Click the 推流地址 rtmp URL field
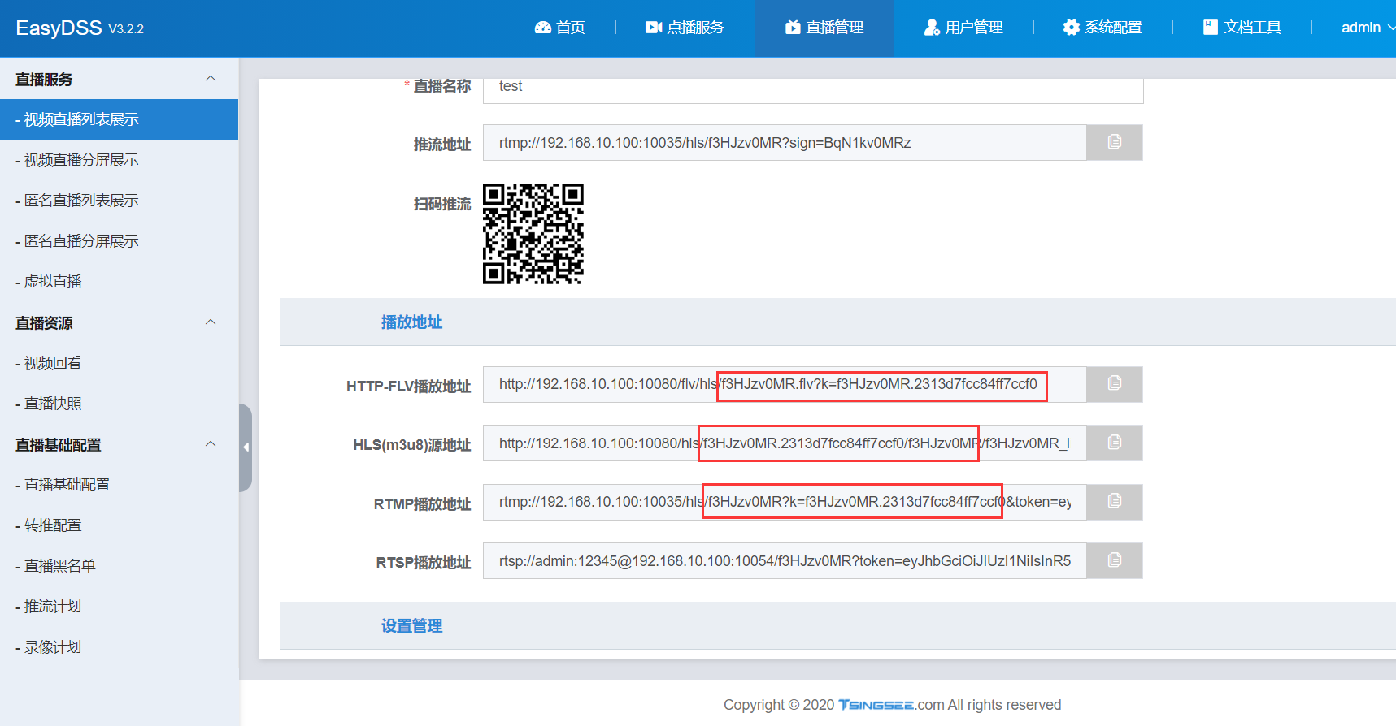 pyautogui.click(x=785, y=142)
